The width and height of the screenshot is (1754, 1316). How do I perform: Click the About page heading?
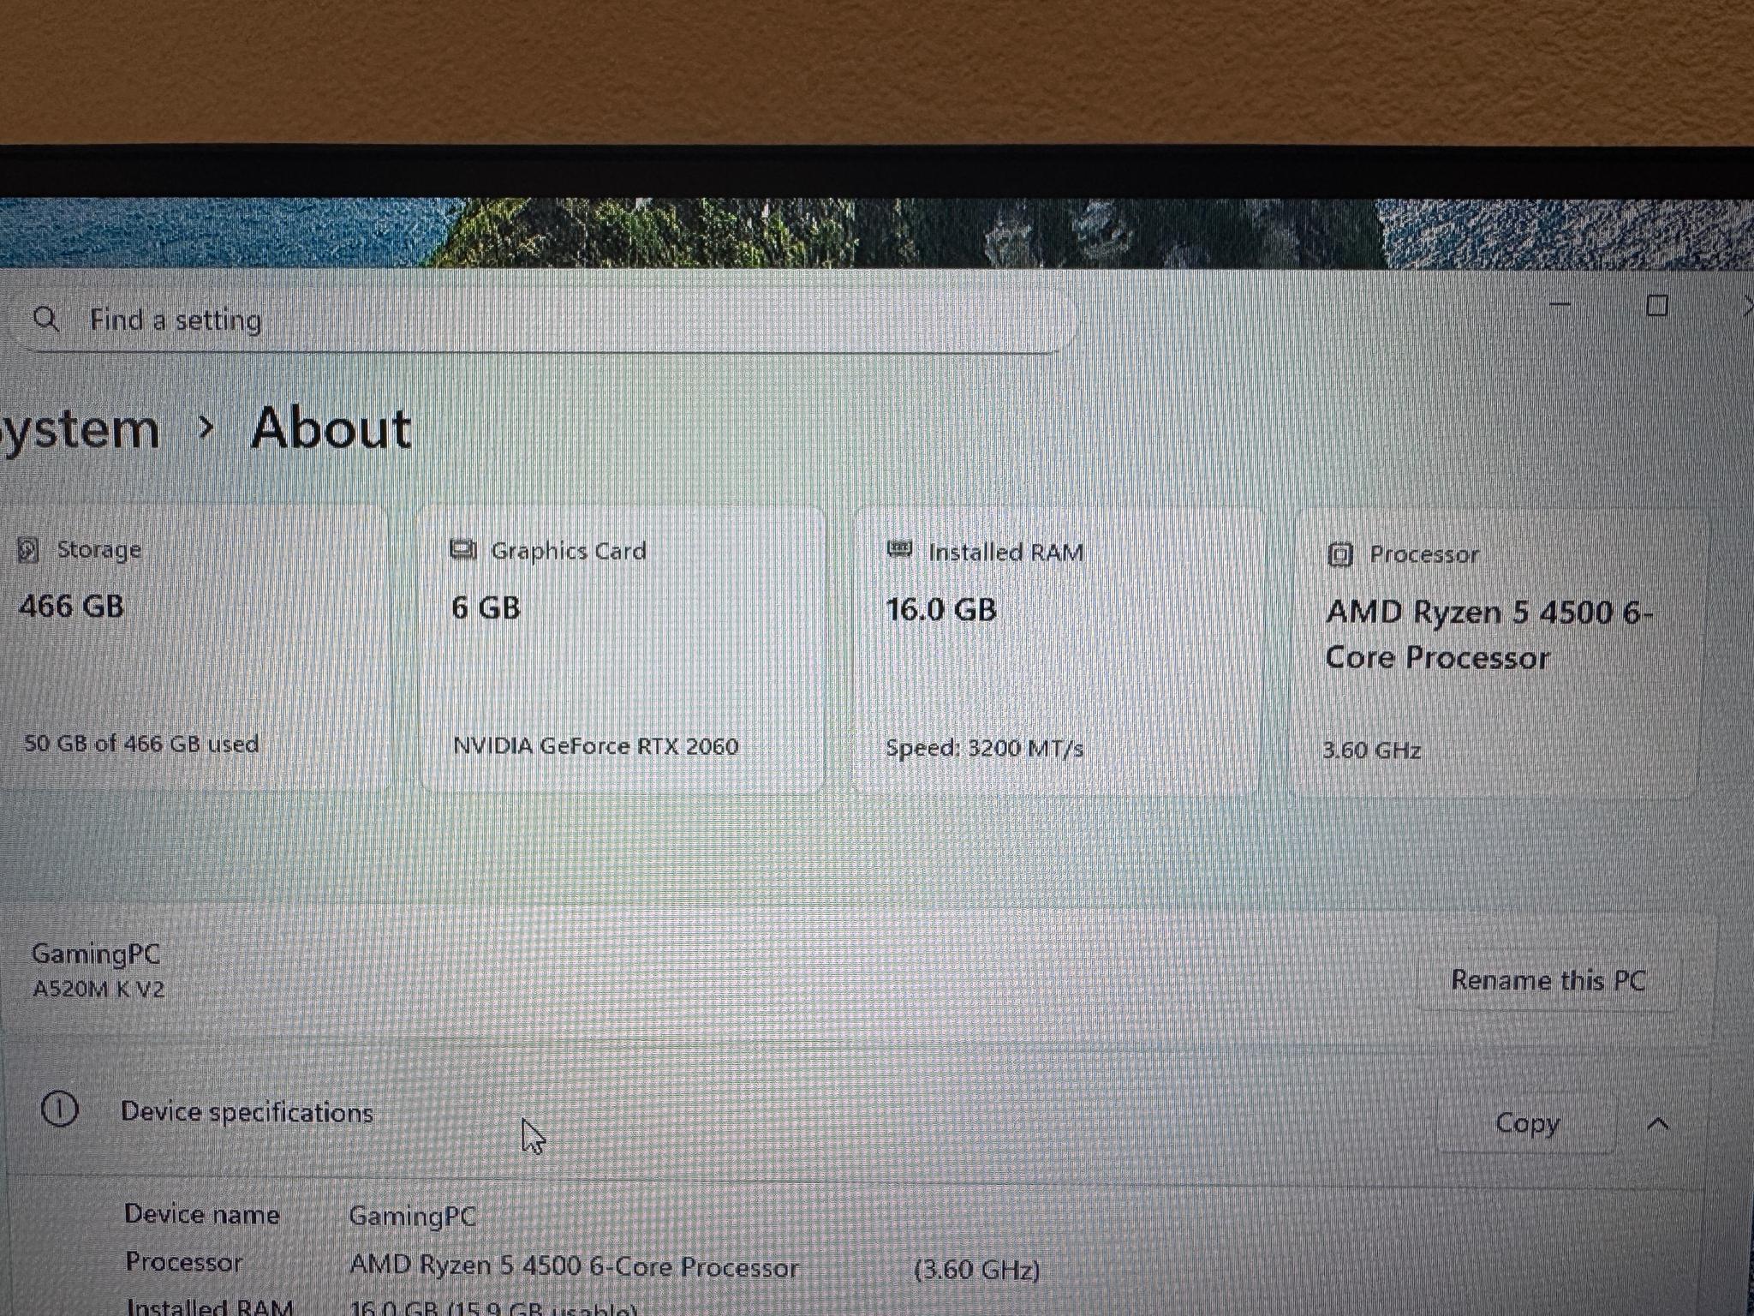click(x=331, y=428)
